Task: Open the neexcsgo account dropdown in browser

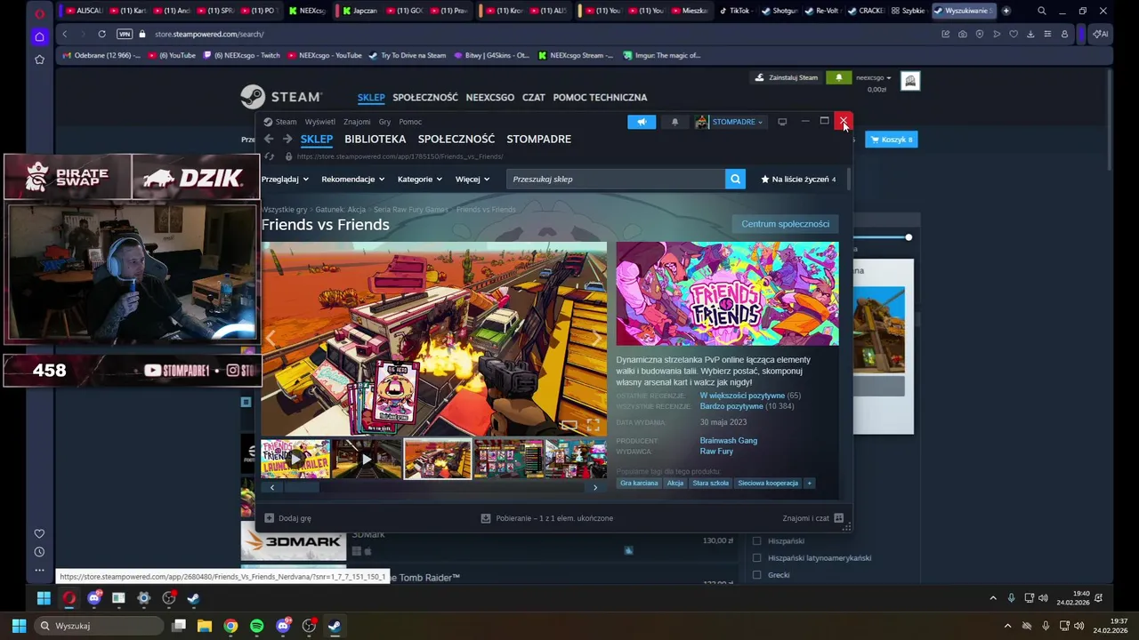Action: point(874,78)
